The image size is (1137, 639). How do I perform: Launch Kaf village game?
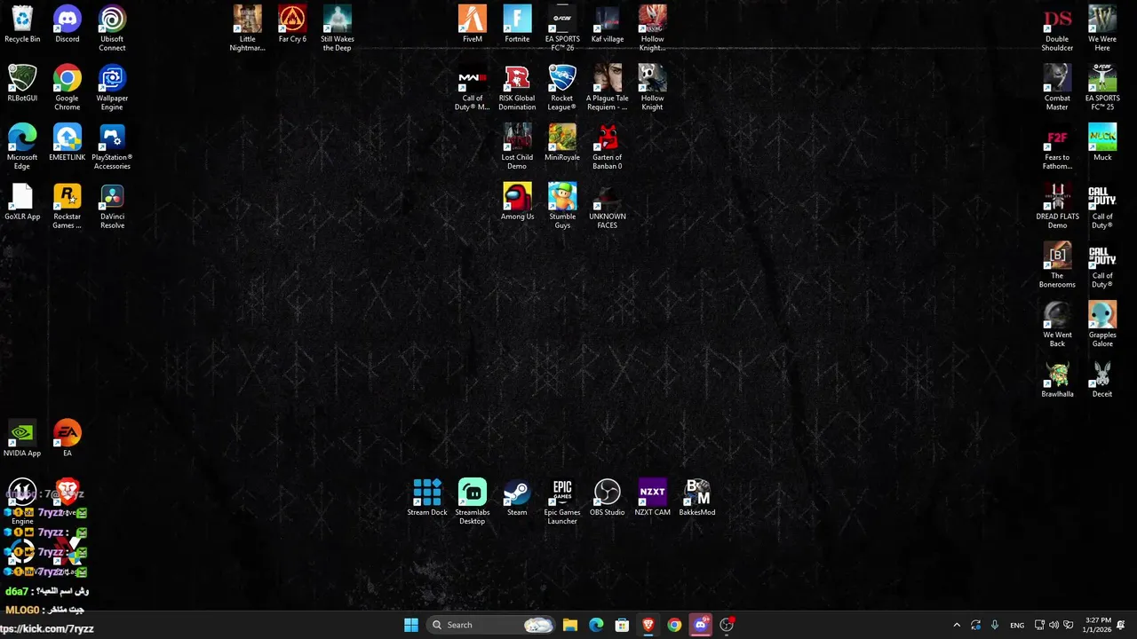pos(608,25)
